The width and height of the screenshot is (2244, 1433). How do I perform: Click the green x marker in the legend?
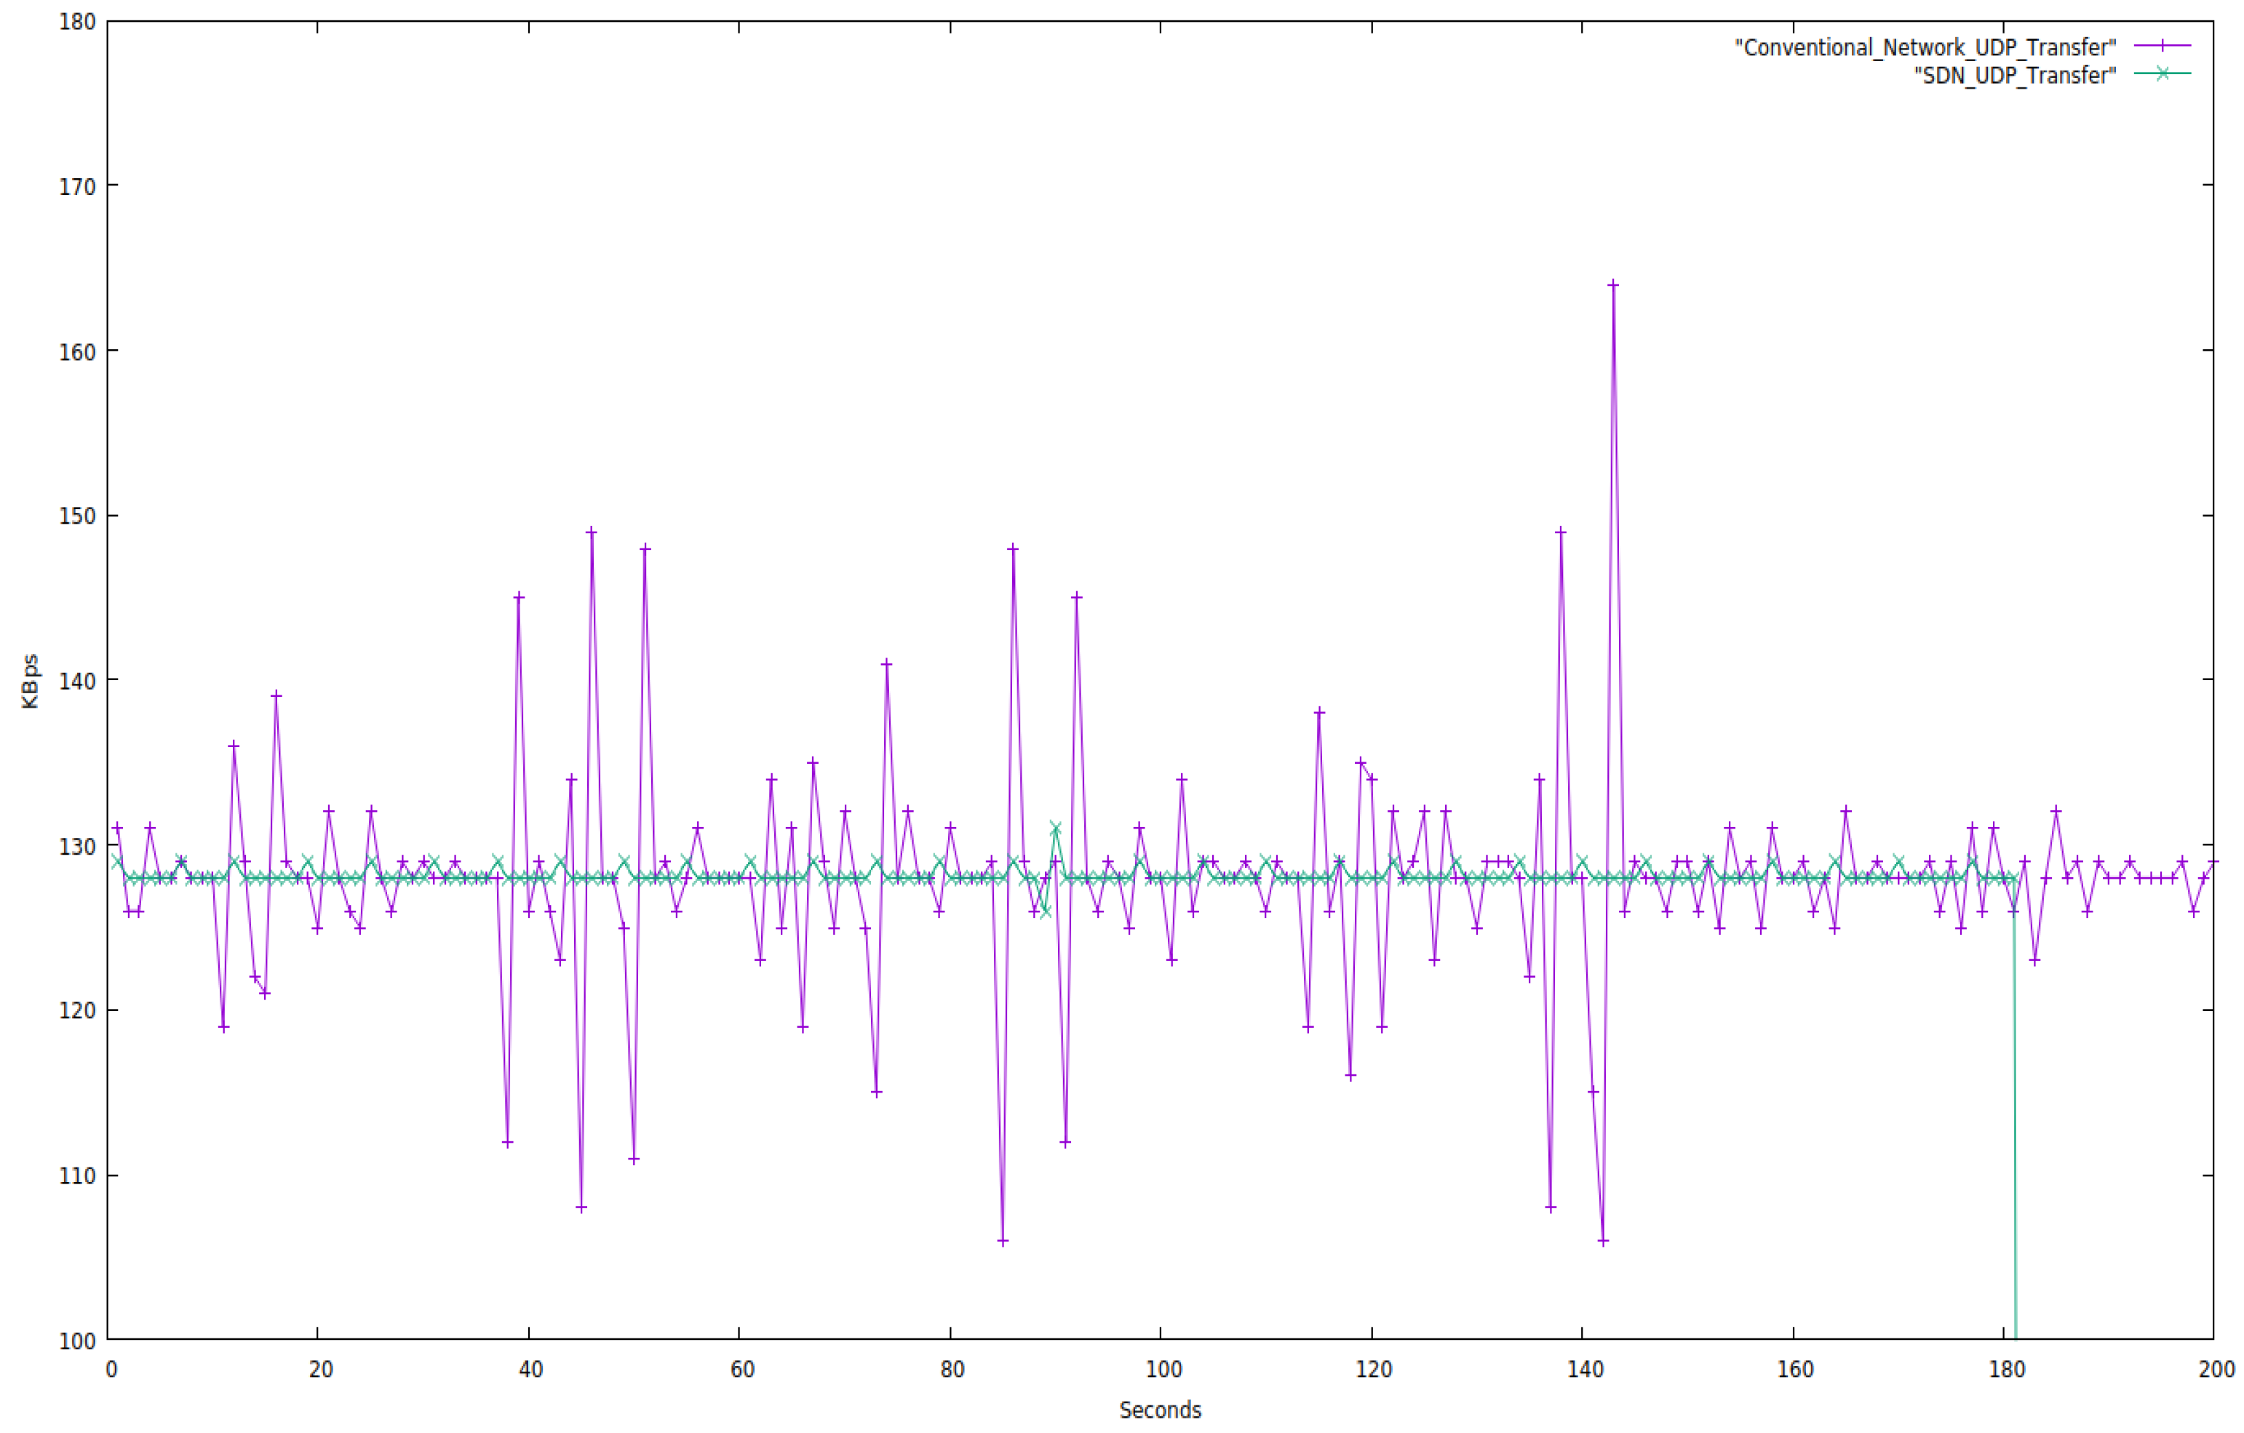(2163, 73)
